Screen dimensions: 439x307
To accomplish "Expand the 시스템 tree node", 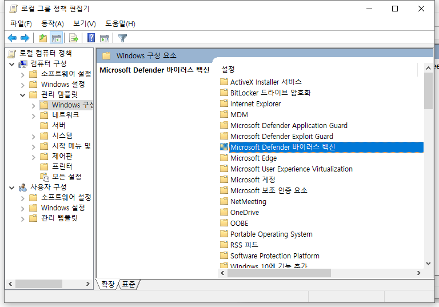I will pos(33,137).
